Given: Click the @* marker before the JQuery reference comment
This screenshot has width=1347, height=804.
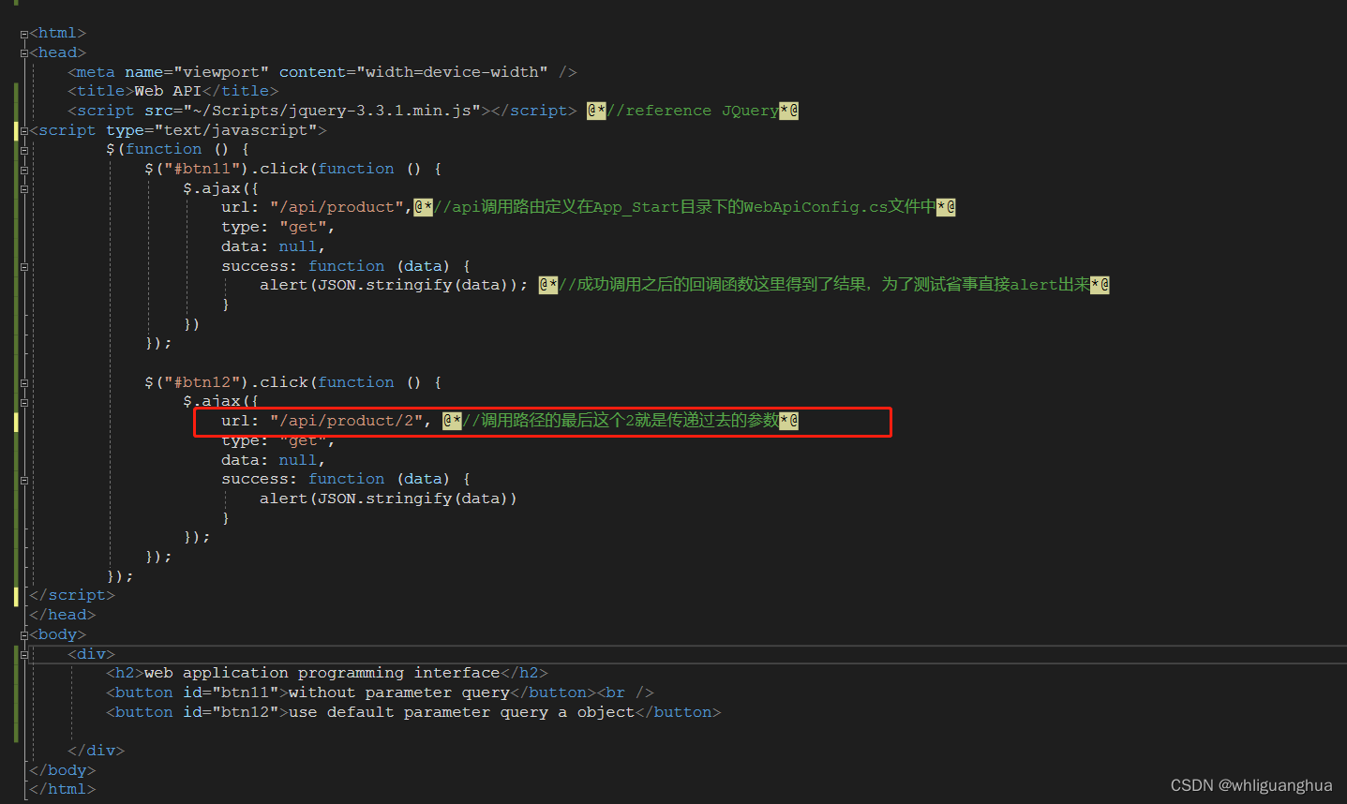Looking at the screenshot, I should [x=597, y=111].
